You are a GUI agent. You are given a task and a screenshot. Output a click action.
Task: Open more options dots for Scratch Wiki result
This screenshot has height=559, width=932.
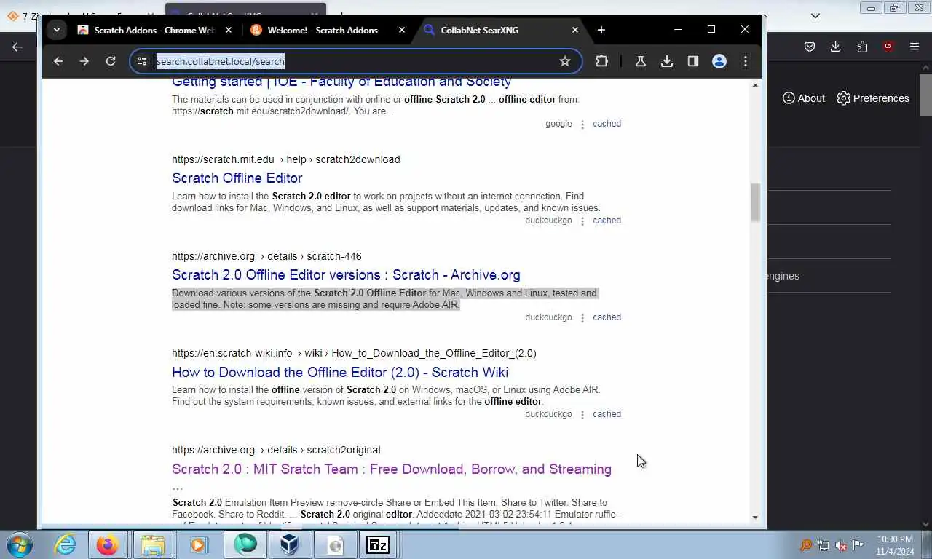(x=582, y=415)
